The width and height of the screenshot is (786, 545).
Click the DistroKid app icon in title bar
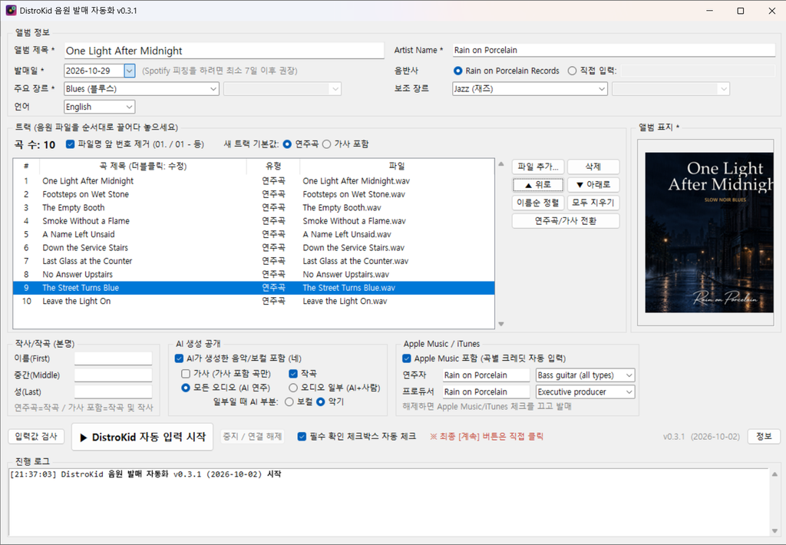[x=11, y=11]
